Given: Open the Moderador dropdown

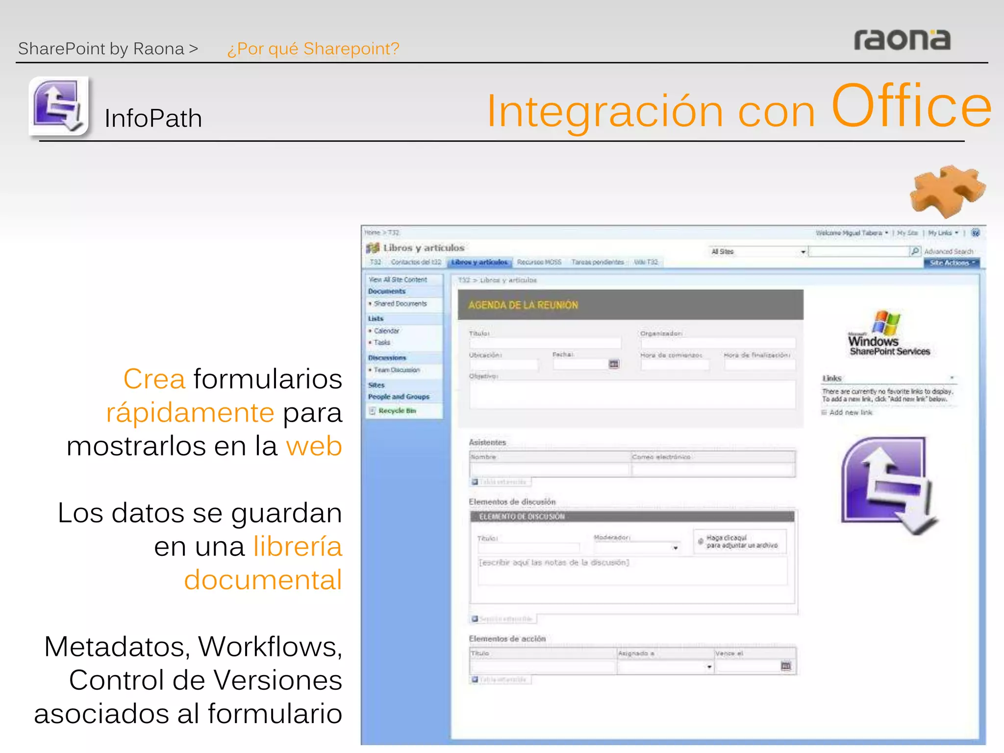Looking at the screenshot, I should pyautogui.click(x=676, y=548).
